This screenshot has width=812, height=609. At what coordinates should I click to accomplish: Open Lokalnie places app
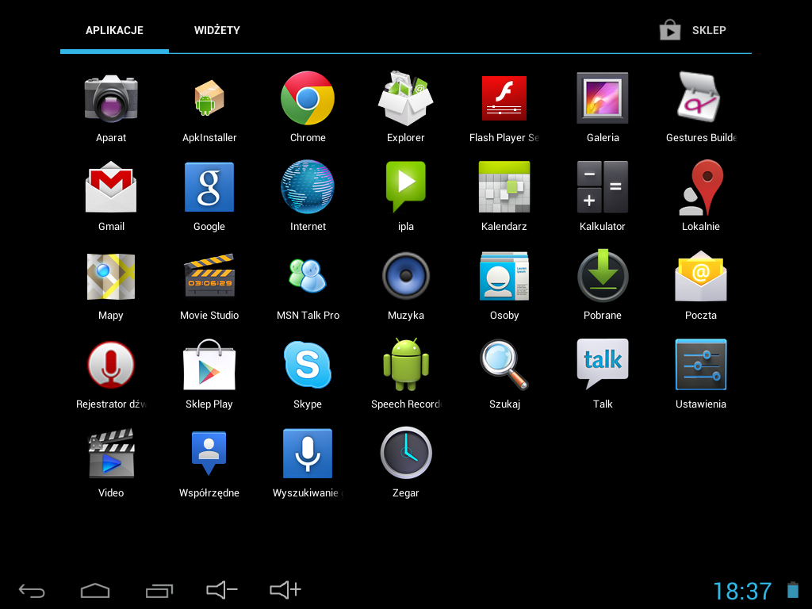[x=700, y=187]
